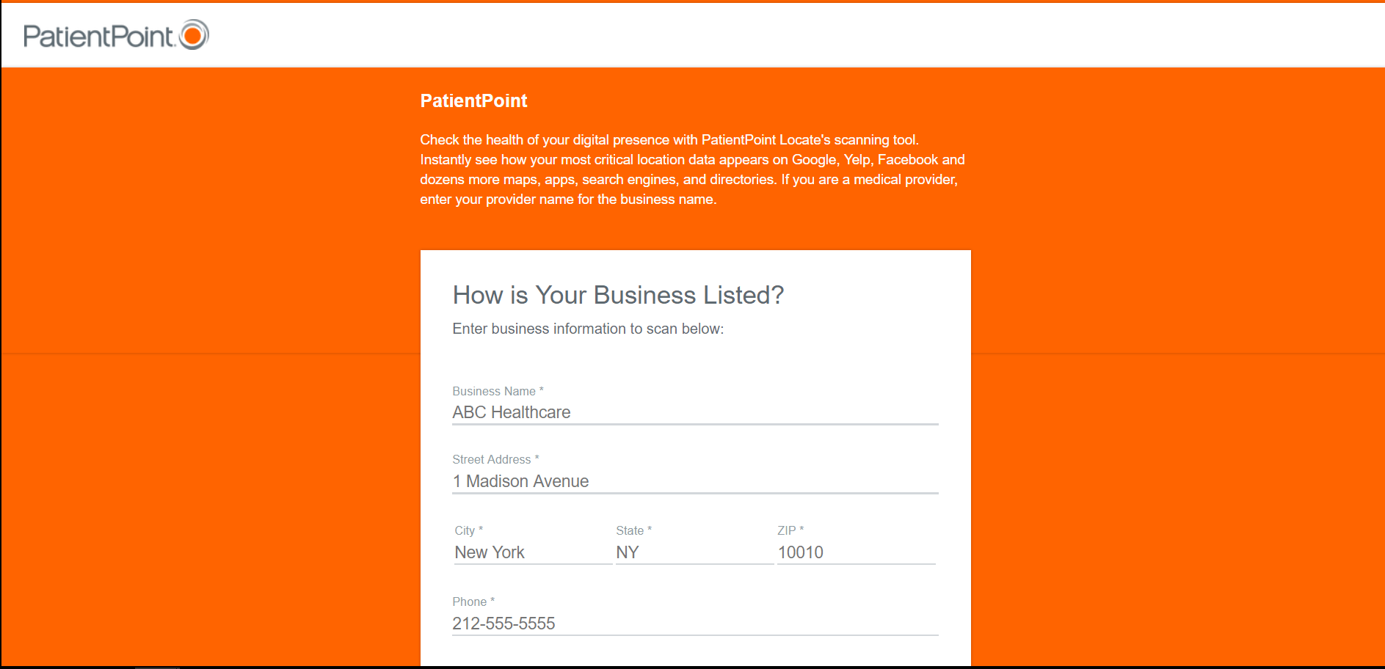Click the 'Check the health of your digital presence' line

(669, 139)
